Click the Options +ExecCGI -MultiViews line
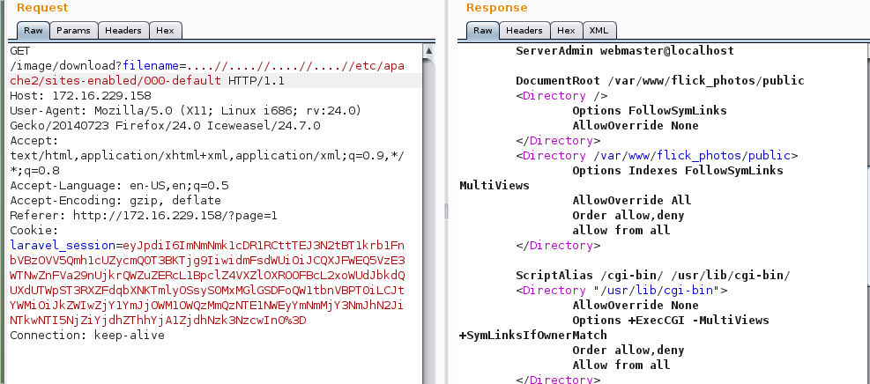This screenshot has width=870, height=384. (x=671, y=321)
